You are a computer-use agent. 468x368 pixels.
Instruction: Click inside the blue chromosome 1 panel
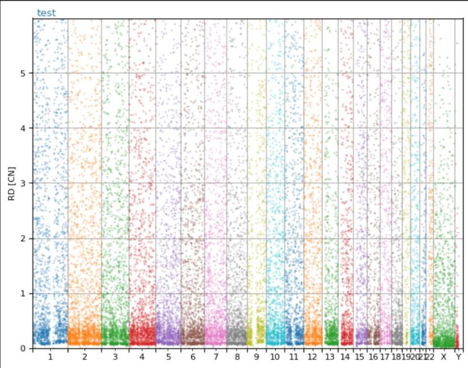click(x=50, y=176)
